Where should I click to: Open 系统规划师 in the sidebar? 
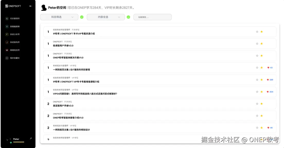tap(15, 26)
